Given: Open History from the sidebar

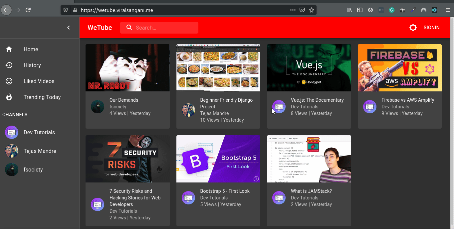Looking at the screenshot, I should tap(40, 65).
